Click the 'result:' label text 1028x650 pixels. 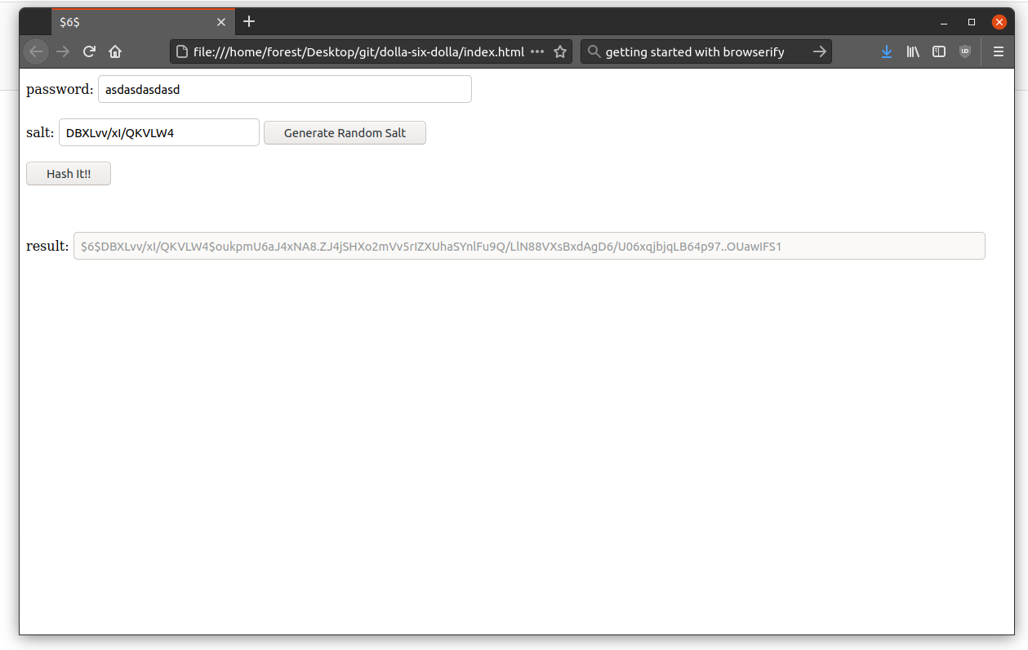click(x=47, y=246)
